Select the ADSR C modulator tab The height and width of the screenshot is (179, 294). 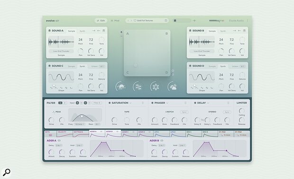(129, 134)
